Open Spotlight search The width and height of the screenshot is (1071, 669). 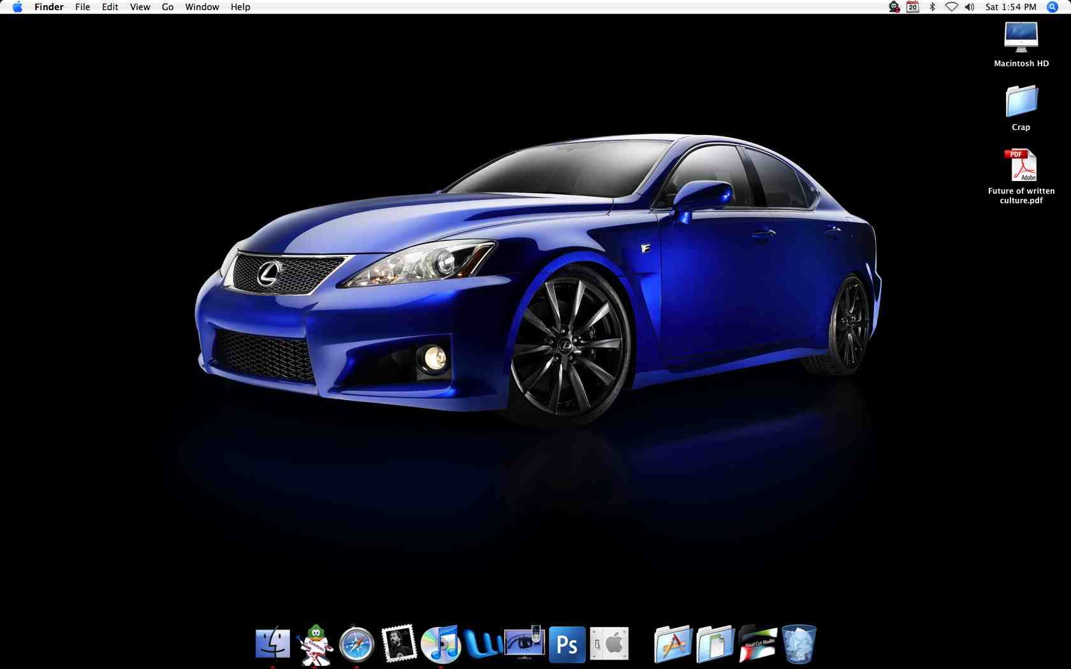(x=1053, y=7)
